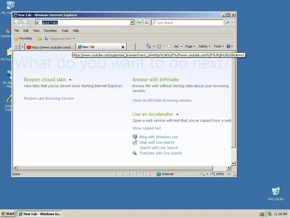
Task: Open the tab list dropdown arrow
Action: point(22,47)
